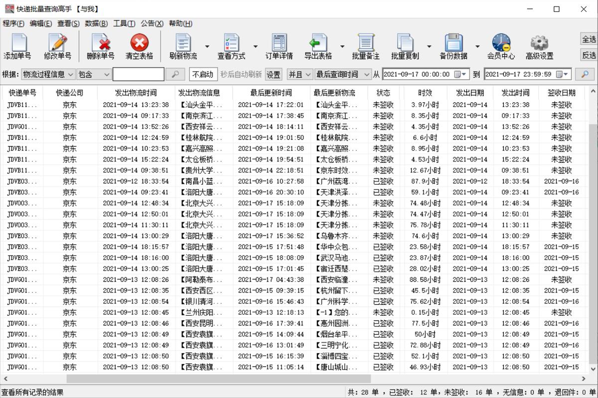This screenshot has height=398, width=598.
Task: Click the 全选 select all button
Action: (589, 39)
